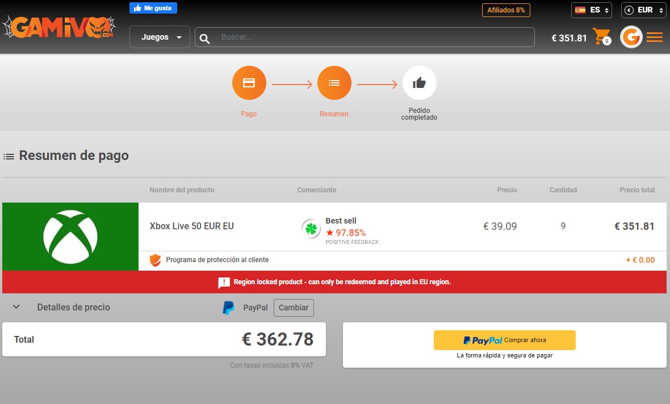Screen dimensions: 670x404
Task: Click the Pedido completado thumbs-up icon
Action: point(419,83)
